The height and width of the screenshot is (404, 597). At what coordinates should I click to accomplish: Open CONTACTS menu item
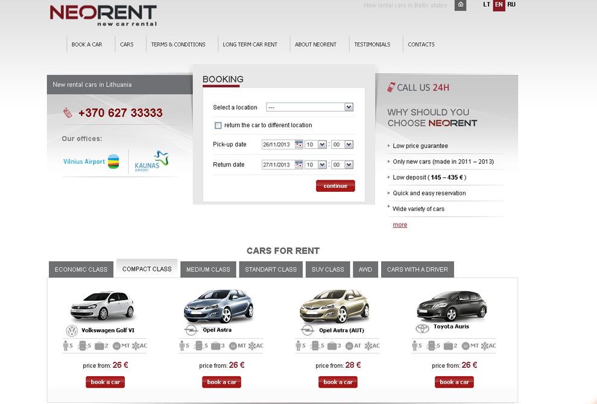421,44
